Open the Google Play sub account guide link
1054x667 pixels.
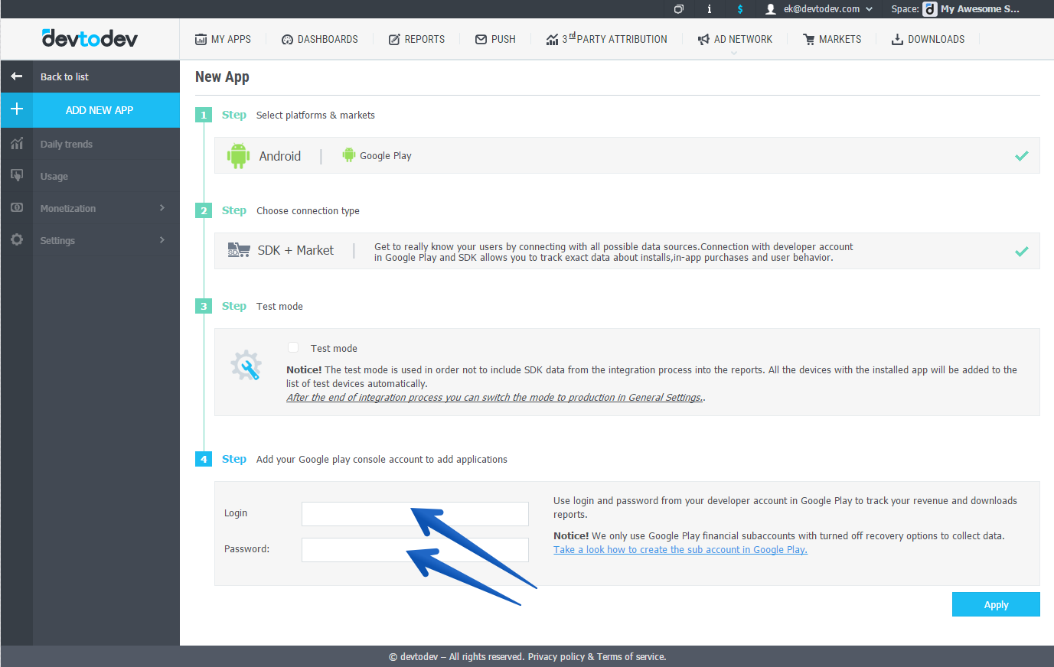[680, 550]
